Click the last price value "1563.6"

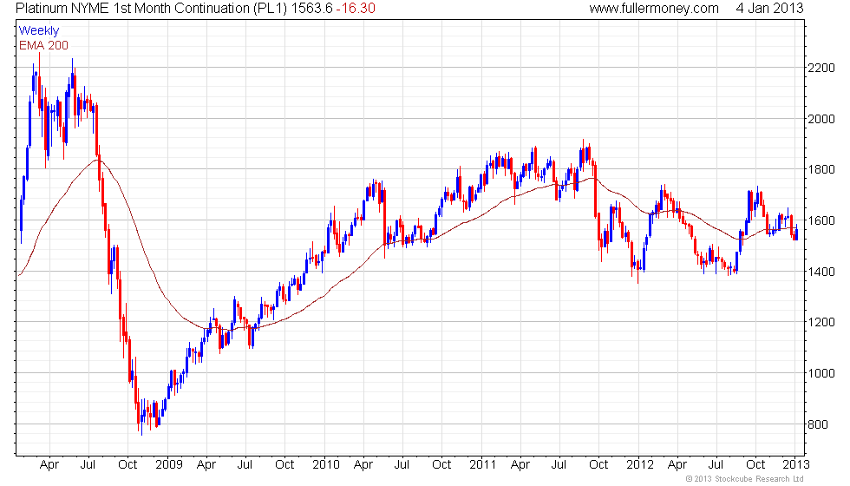point(311,9)
